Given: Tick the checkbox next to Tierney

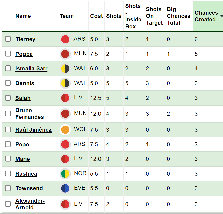Looking at the screenshot, I should coord(8,39).
